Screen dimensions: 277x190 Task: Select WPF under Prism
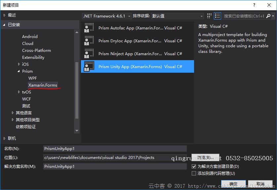[x=32, y=78]
